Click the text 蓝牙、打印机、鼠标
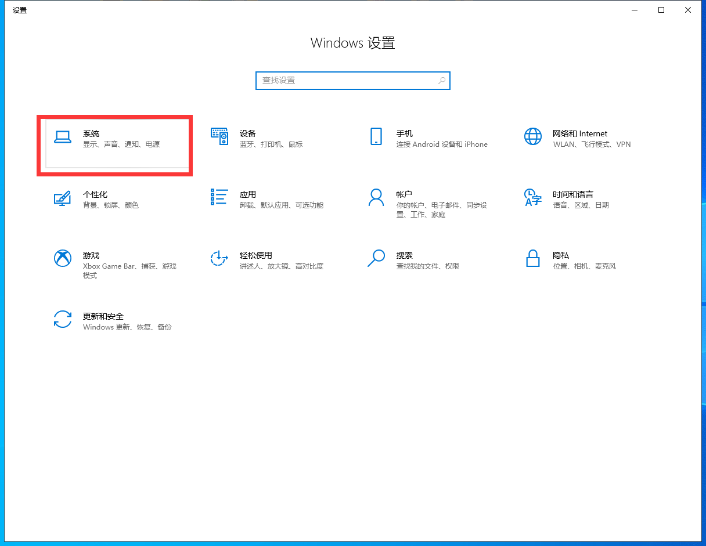The width and height of the screenshot is (706, 546). tap(271, 144)
